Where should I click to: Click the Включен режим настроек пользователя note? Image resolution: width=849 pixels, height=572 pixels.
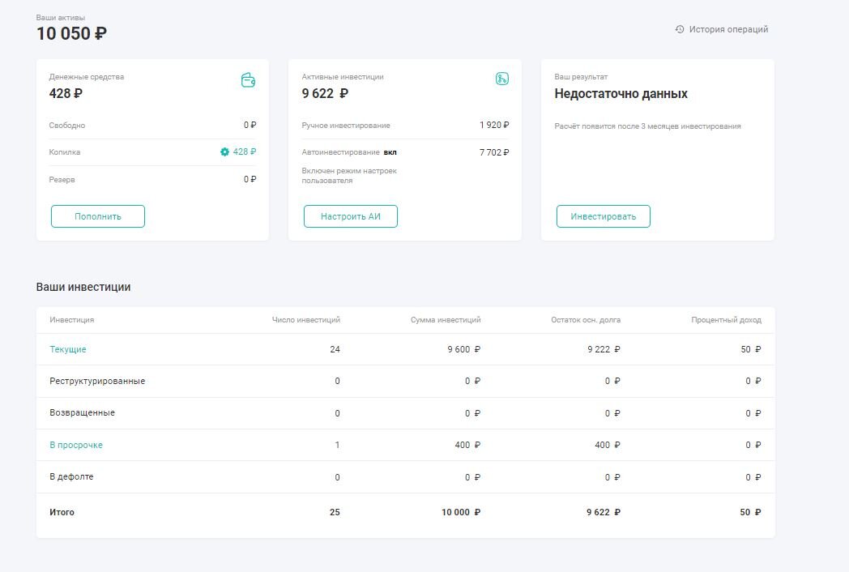pos(349,176)
